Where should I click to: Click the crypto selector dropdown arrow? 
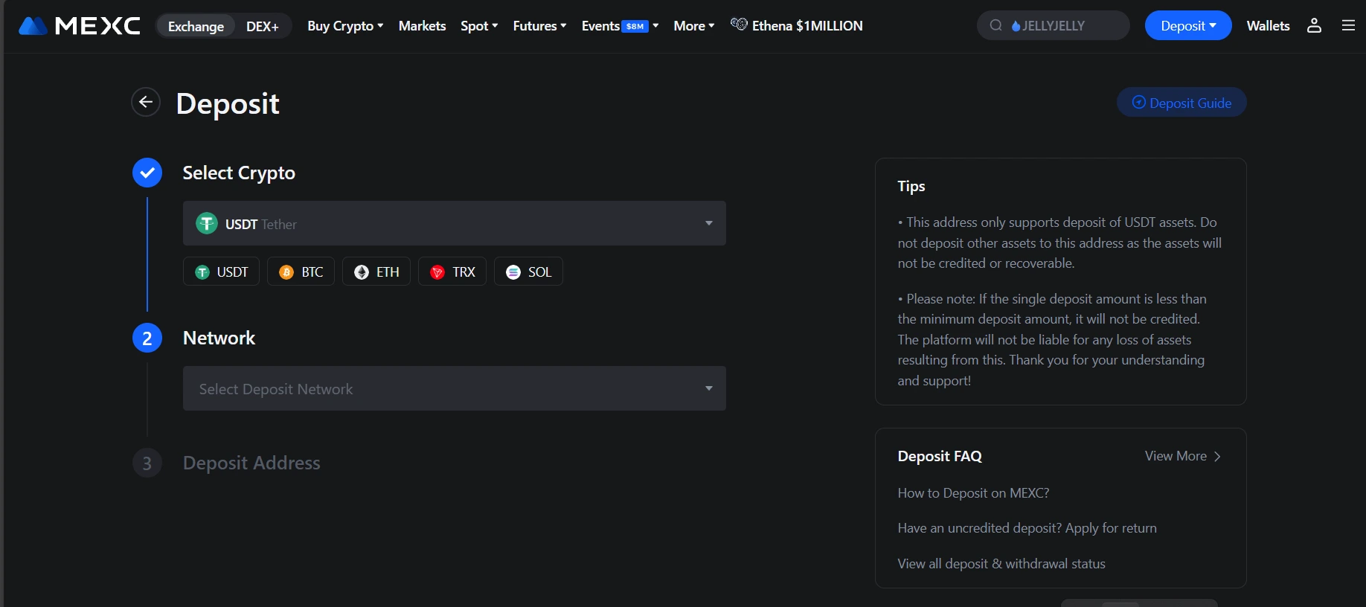pyautogui.click(x=708, y=223)
